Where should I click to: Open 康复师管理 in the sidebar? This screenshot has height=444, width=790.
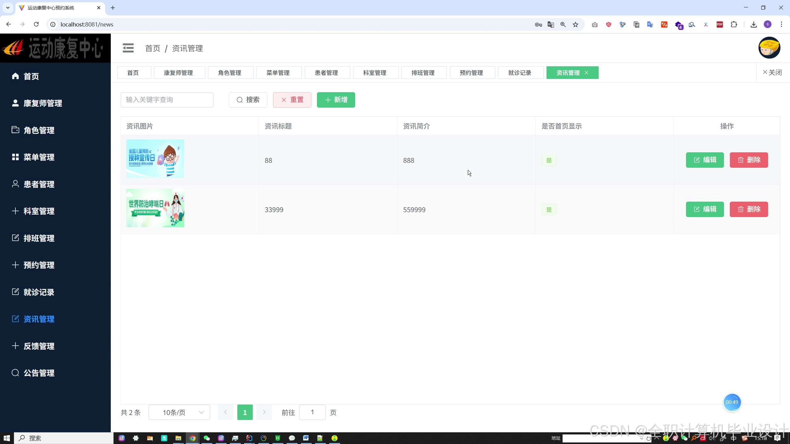click(43, 103)
